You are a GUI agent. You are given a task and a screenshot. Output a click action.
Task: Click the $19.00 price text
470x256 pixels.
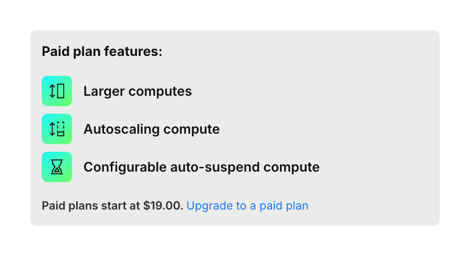tap(163, 206)
